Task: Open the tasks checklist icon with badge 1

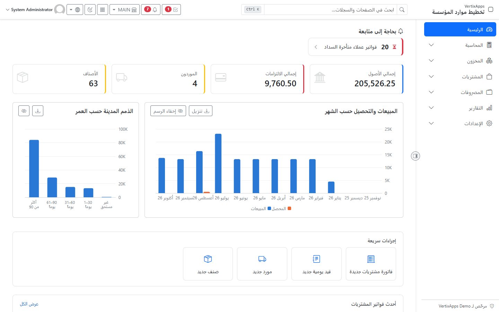Action: (x=171, y=10)
